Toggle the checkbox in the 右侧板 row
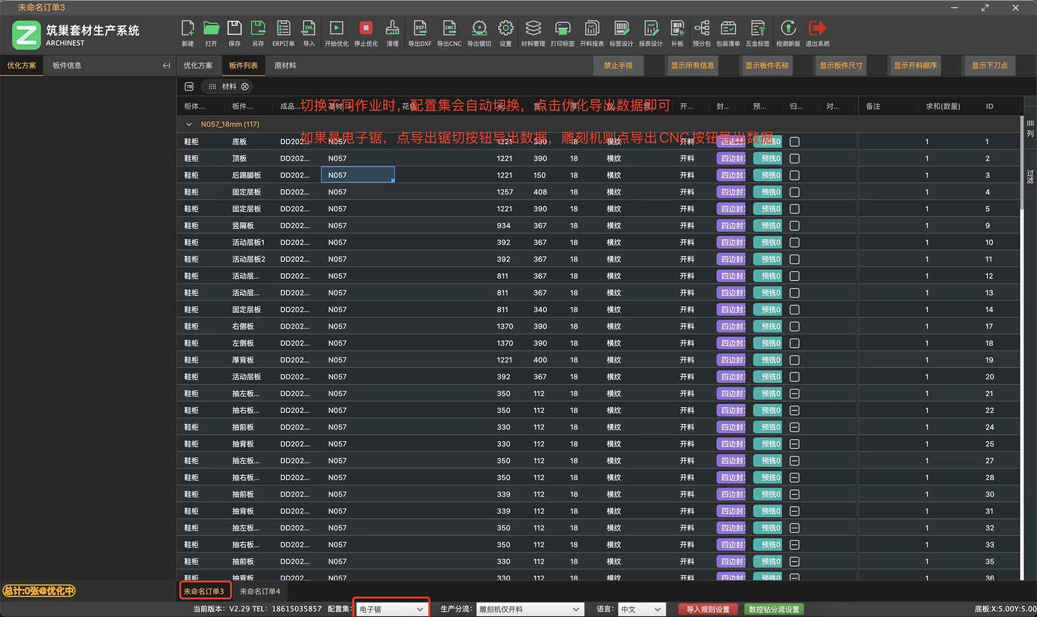This screenshot has width=1037, height=617. point(794,326)
